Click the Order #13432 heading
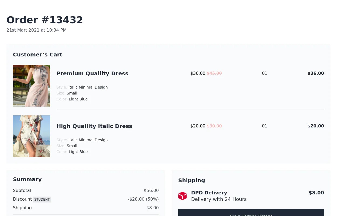This screenshot has width=337, height=216. click(x=45, y=20)
